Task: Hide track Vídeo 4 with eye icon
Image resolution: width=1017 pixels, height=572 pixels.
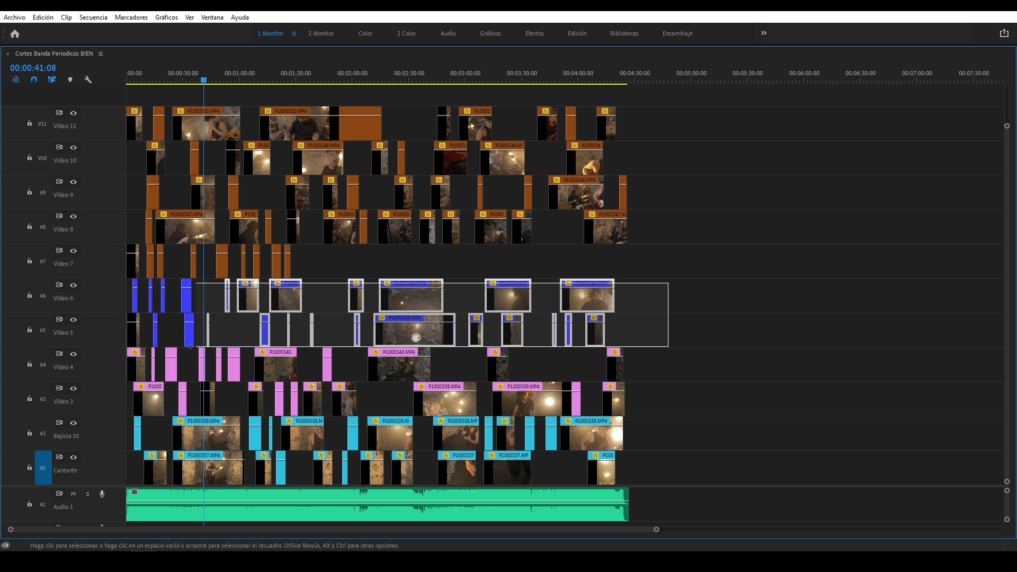Action: [74, 354]
